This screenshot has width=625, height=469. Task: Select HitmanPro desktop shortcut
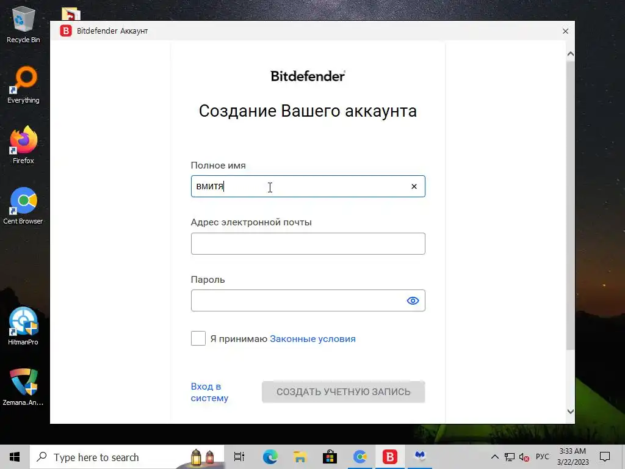coord(23,326)
